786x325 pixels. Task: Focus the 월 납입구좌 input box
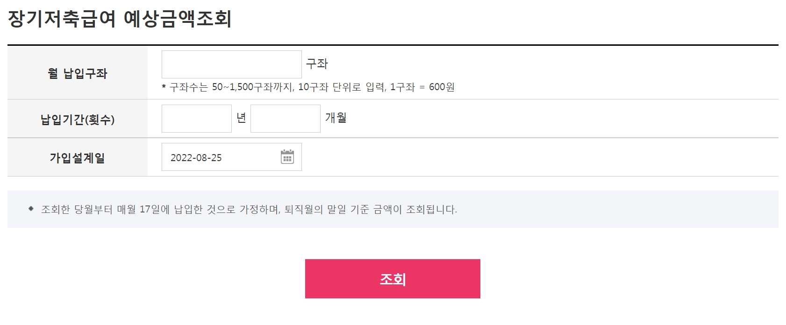coord(232,64)
